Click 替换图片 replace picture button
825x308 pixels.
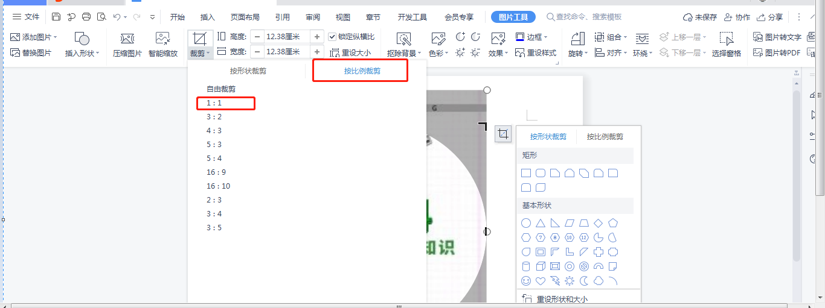click(31, 53)
